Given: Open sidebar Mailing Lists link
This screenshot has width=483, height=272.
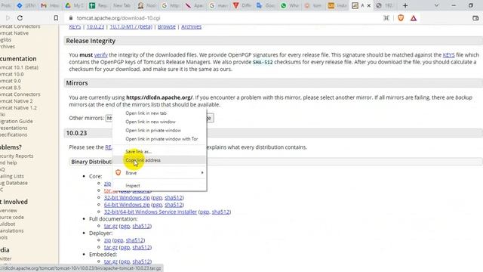Looking at the screenshot, I should [12, 176].
